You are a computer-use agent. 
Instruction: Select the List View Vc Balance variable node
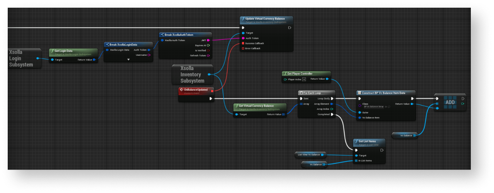click(310, 155)
